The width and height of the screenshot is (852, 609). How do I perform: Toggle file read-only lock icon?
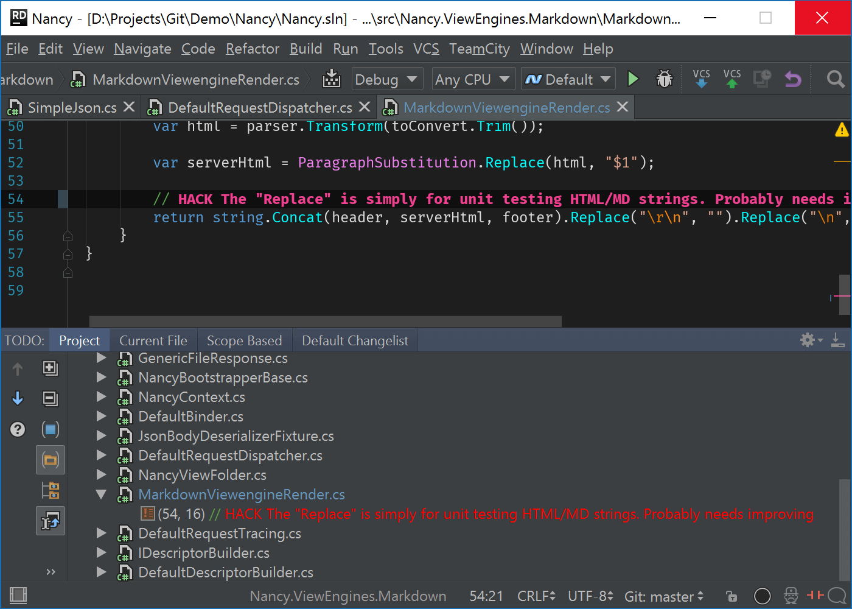pyautogui.click(x=732, y=596)
